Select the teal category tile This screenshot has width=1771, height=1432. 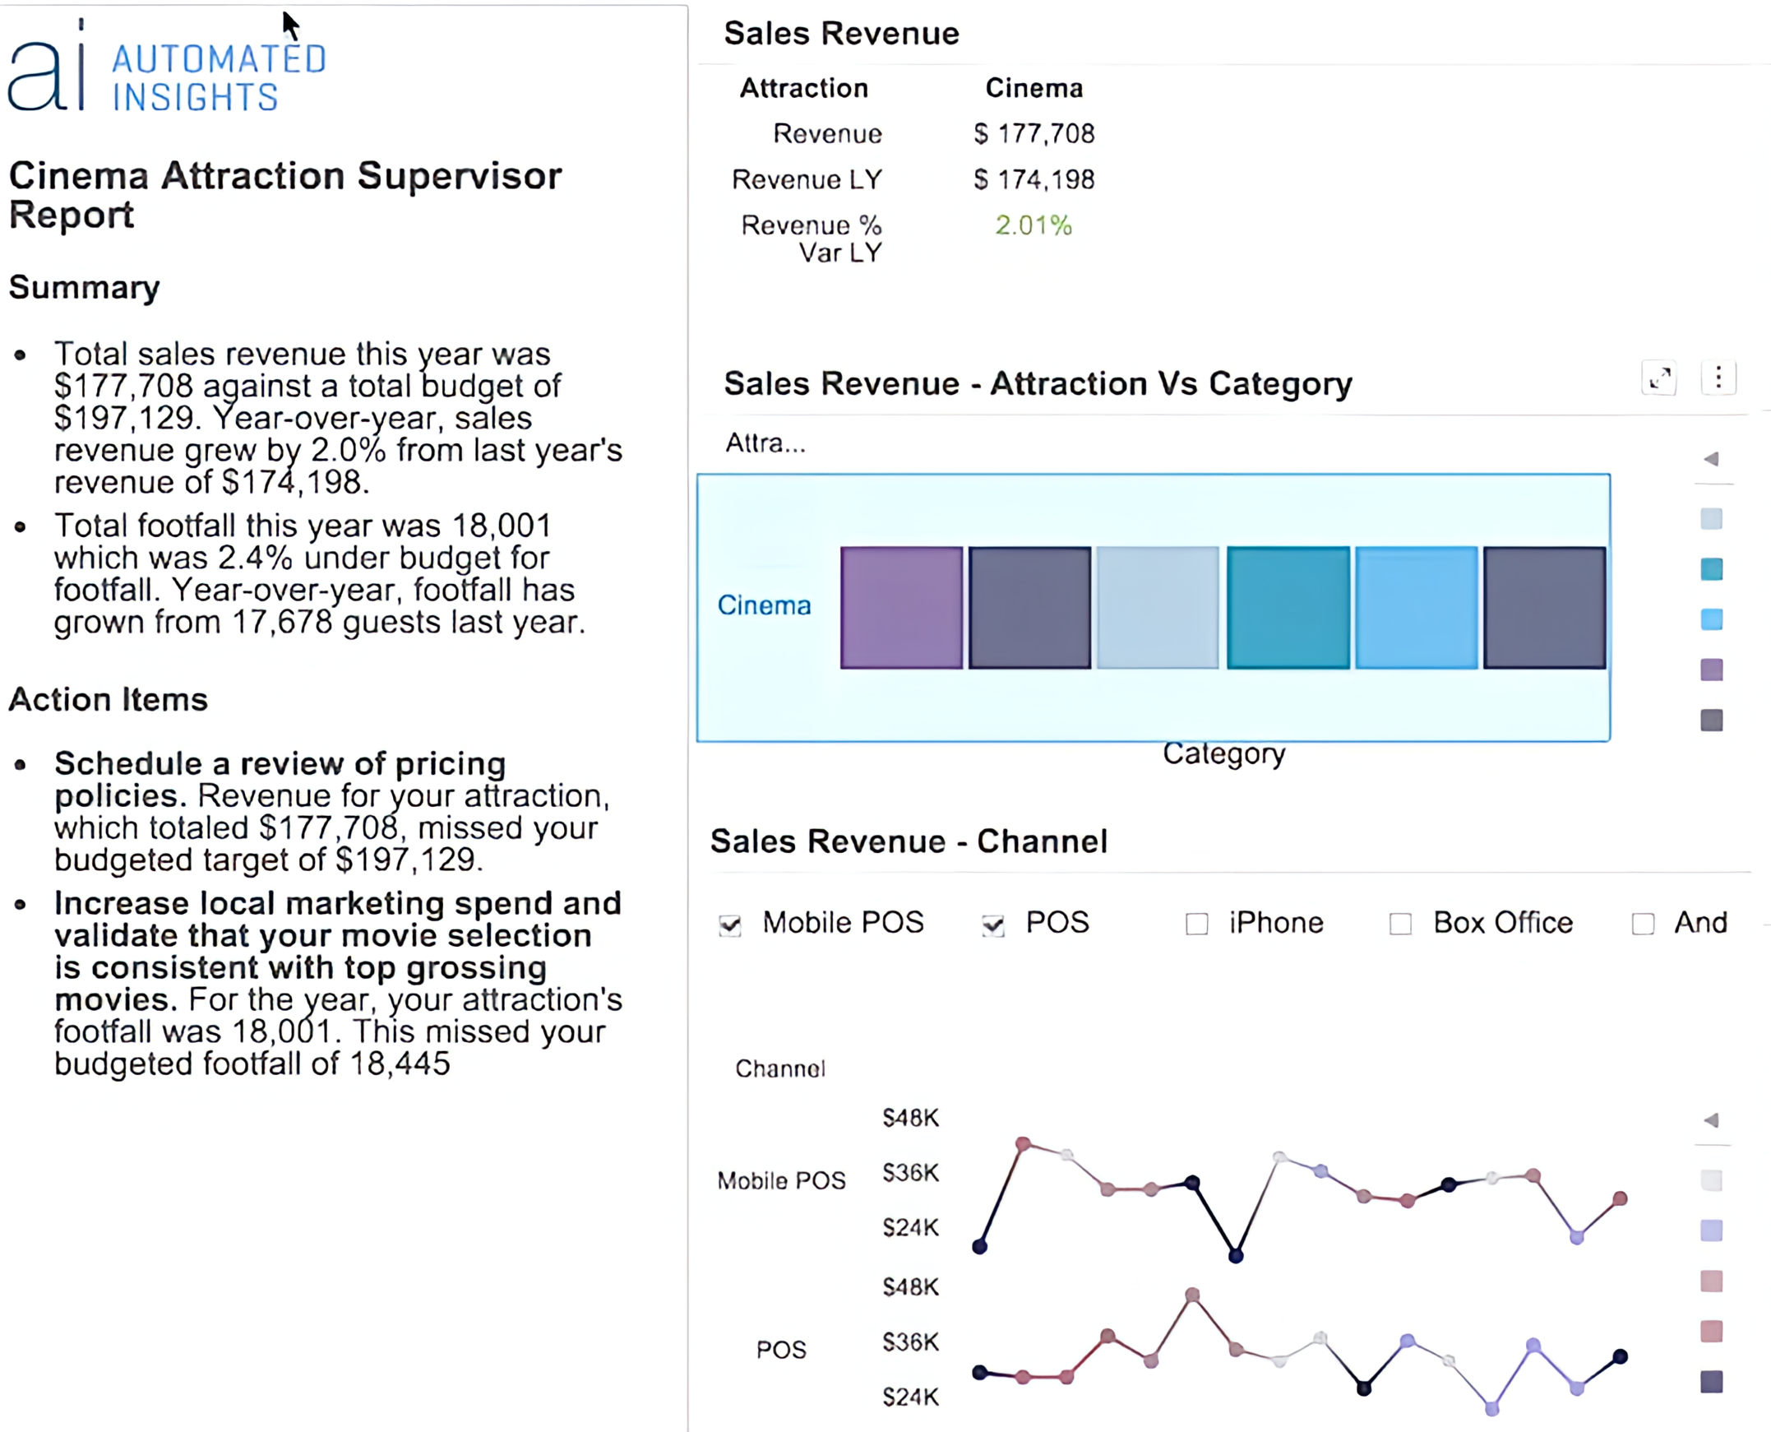click(x=1288, y=607)
